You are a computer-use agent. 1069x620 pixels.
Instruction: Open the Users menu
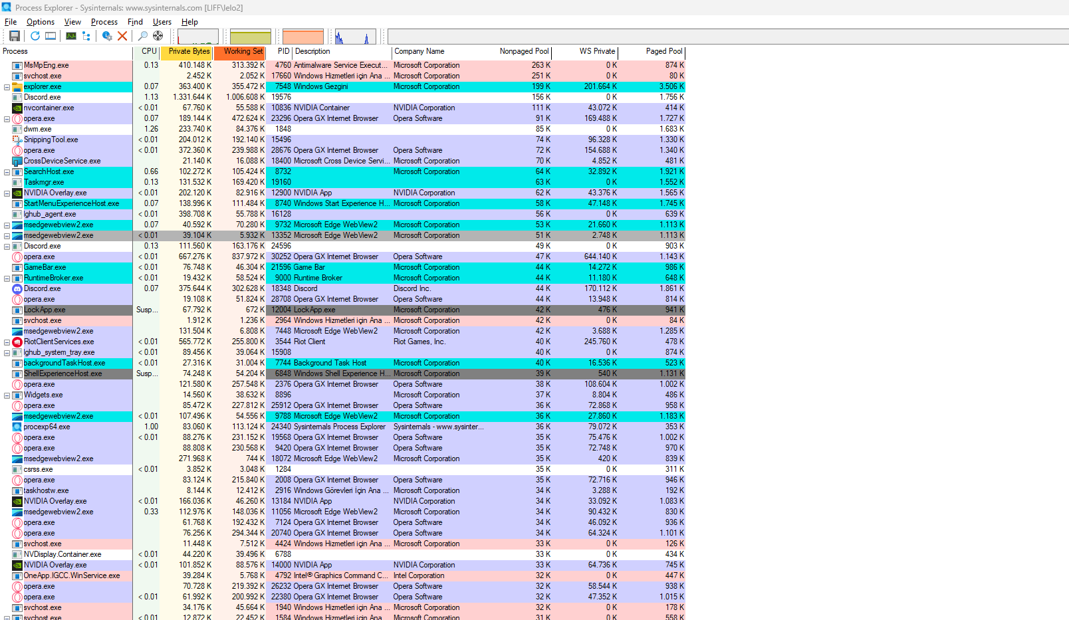click(x=162, y=22)
